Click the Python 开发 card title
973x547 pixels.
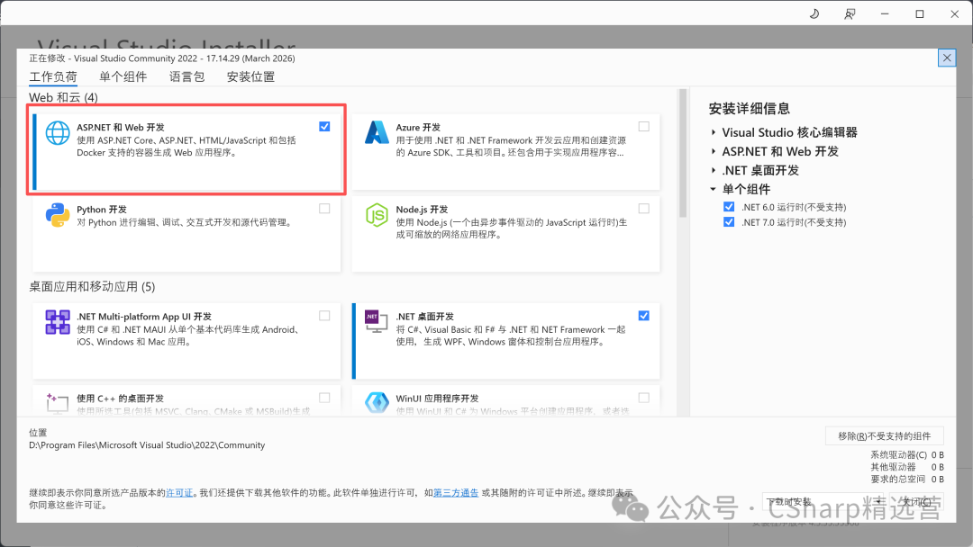(102, 210)
